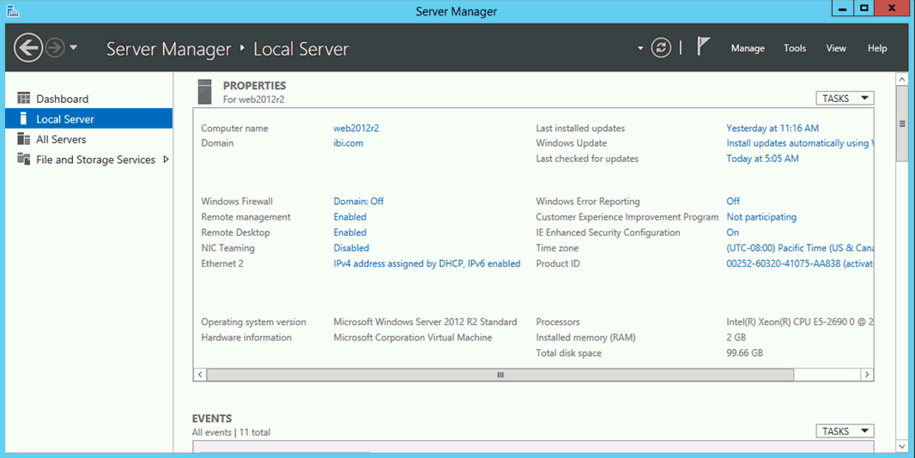The height and width of the screenshot is (458, 915).
Task: Open dropdown arrow left of Refresh
Action: coord(640,48)
